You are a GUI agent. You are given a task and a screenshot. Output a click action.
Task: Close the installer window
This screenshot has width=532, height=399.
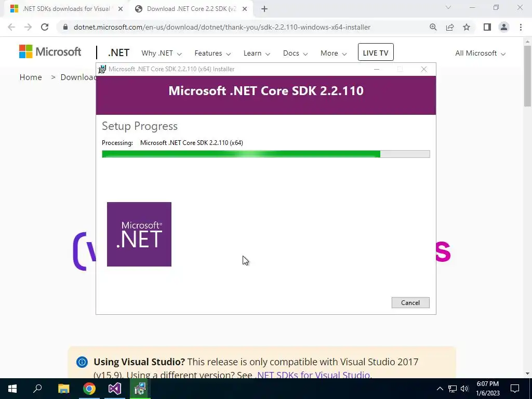tap(424, 69)
